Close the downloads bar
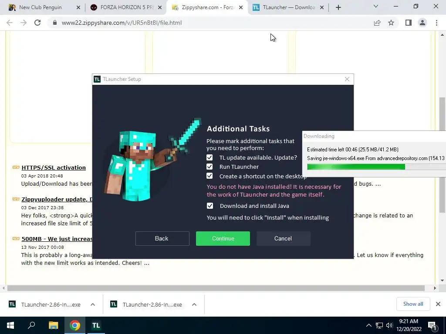This screenshot has height=334, width=446. (438, 304)
